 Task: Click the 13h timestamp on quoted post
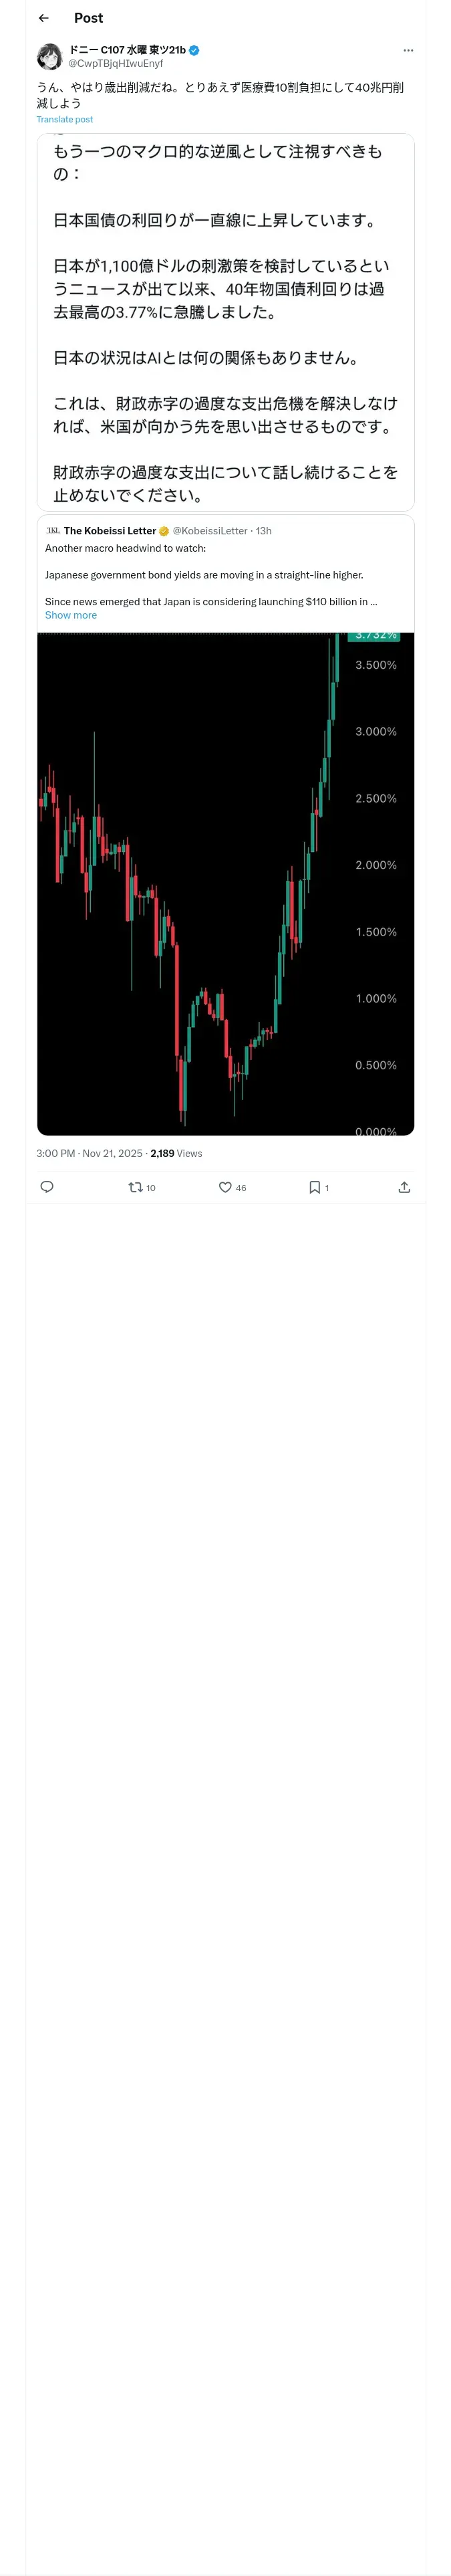(x=264, y=531)
